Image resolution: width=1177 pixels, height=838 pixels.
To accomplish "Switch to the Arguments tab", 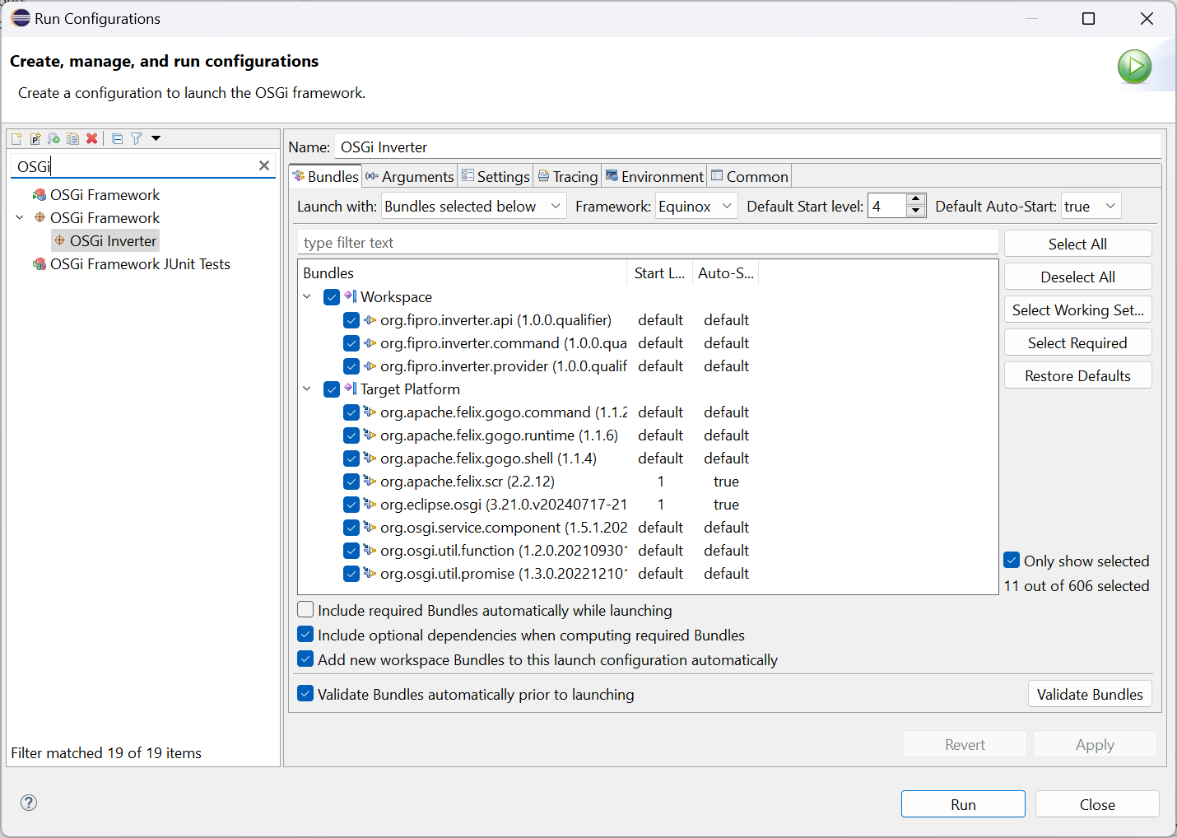I will point(410,176).
